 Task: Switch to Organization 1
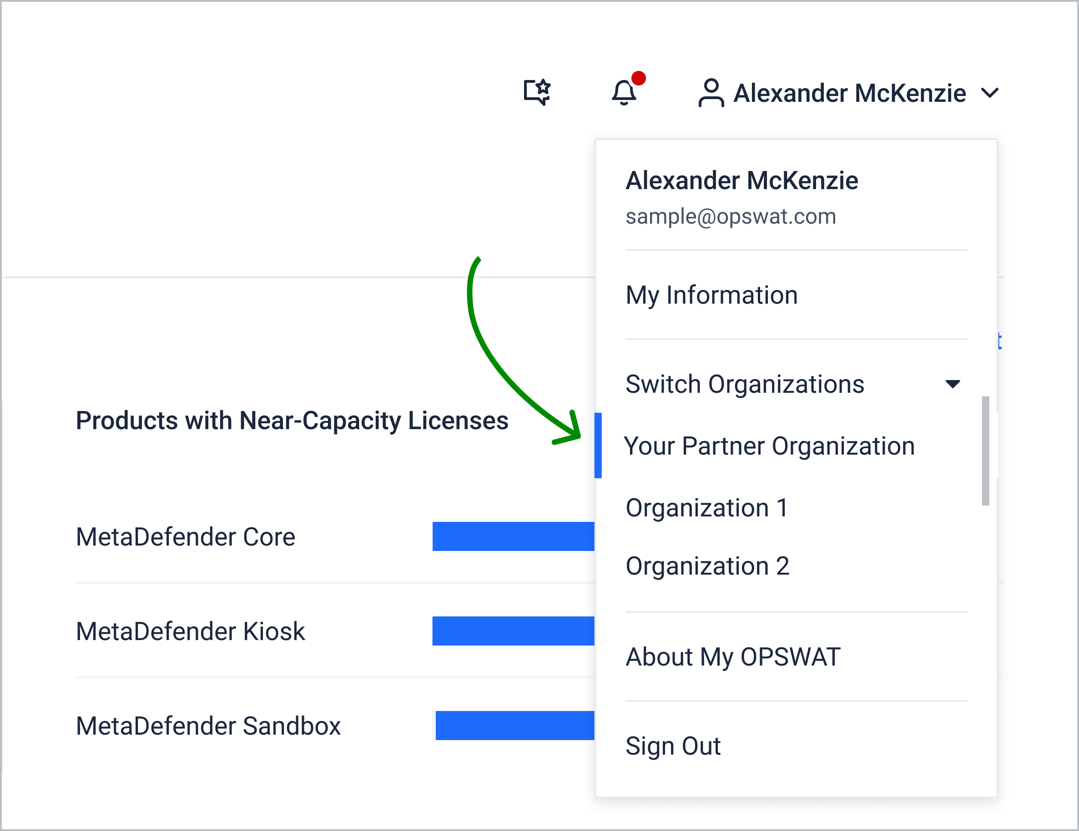pos(706,508)
